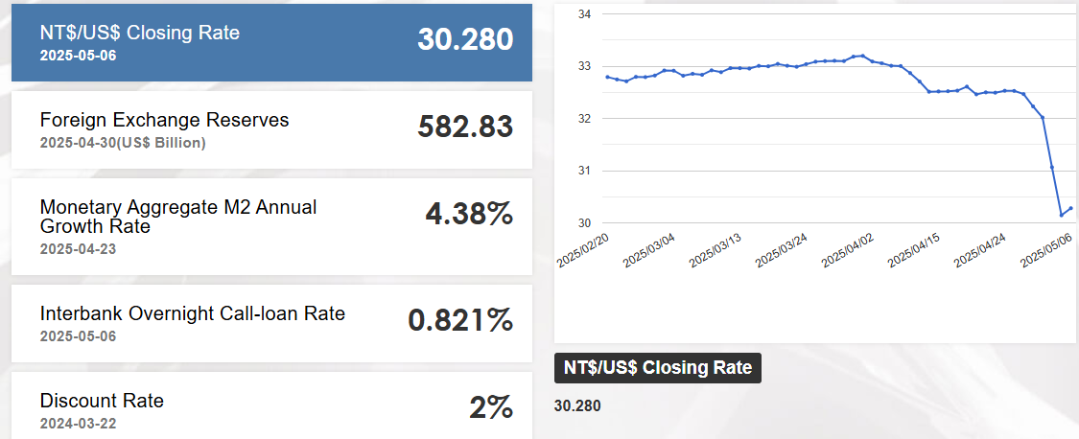Click the 582.83 reserves value
This screenshot has width=1079, height=439.
tap(465, 127)
